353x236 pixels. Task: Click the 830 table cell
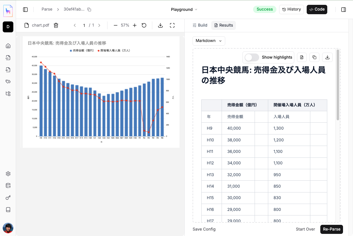tap(289, 198)
